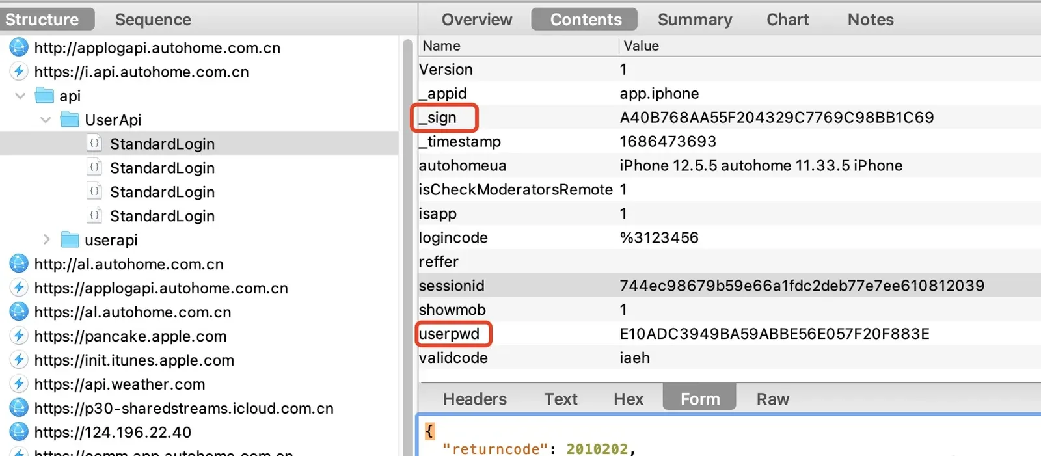Show the Headers view
The image size is (1041, 456).
coord(474,399)
